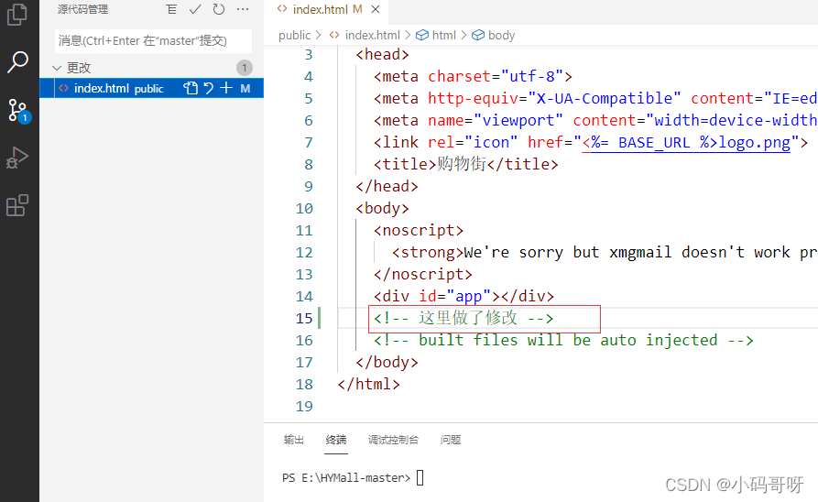Image resolution: width=818 pixels, height=502 pixels.
Task: Click the <title>购物街</title> line
Action: [x=466, y=164]
